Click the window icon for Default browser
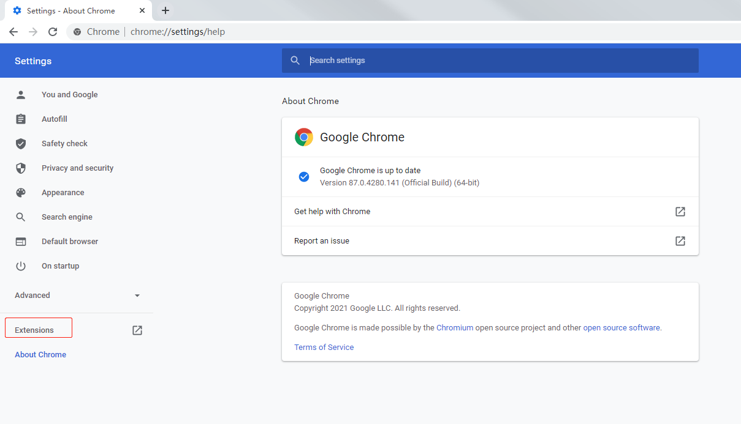This screenshot has width=741, height=424. tap(21, 242)
